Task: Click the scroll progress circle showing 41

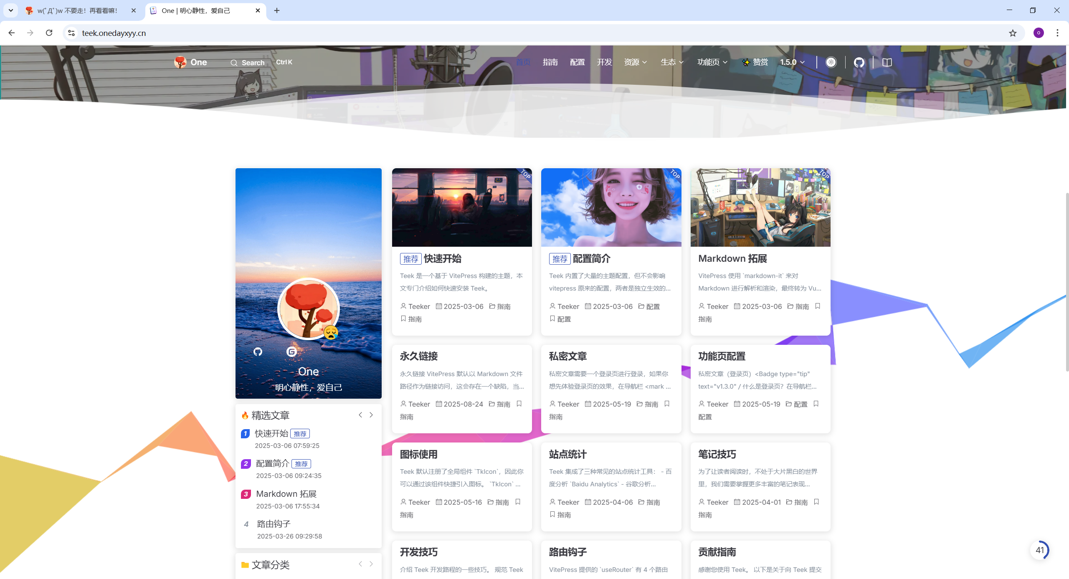Action: pyautogui.click(x=1039, y=550)
